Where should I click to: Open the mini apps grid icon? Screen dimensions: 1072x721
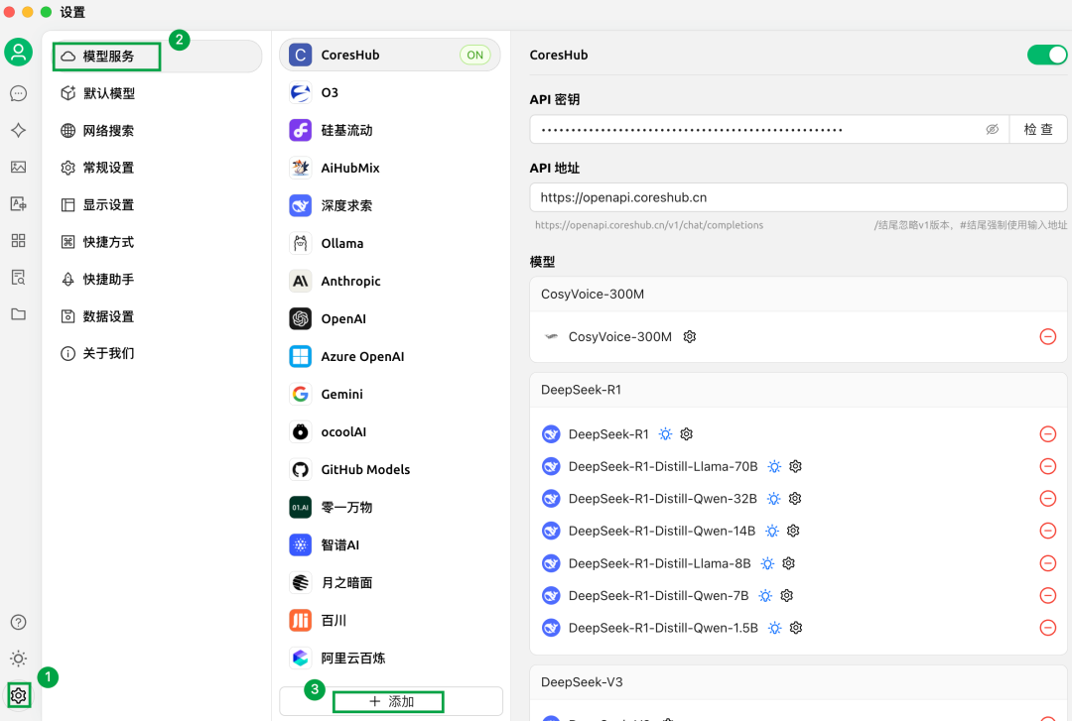[19, 241]
